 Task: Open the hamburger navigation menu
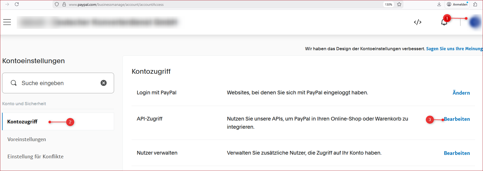pos(7,22)
